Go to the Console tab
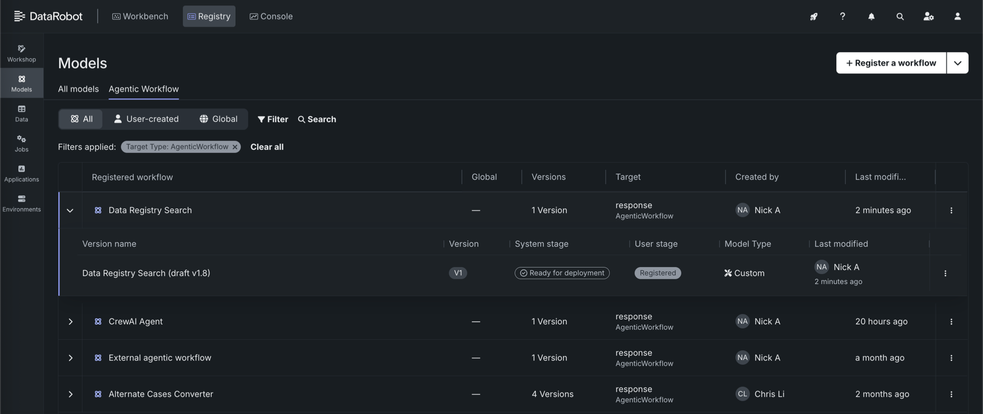983x414 pixels. pyautogui.click(x=271, y=16)
